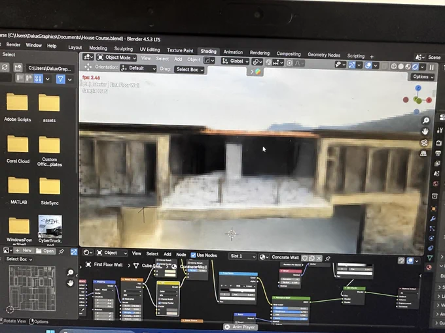This screenshot has width=445, height=333.
Task: Switch viewport to wireframe shading
Action: (x=394, y=66)
